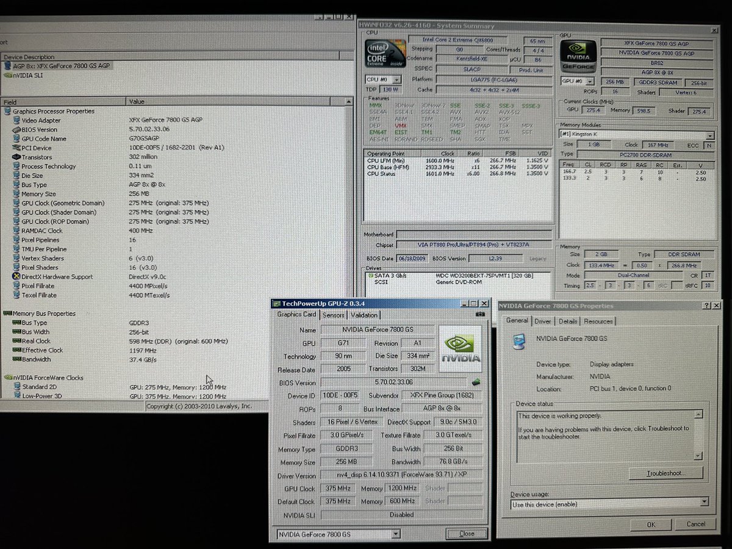Image resolution: width=732 pixels, height=549 pixels.
Task: Click the SATA 3 Gb/s drive status icon
Action: tap(370, 276)
